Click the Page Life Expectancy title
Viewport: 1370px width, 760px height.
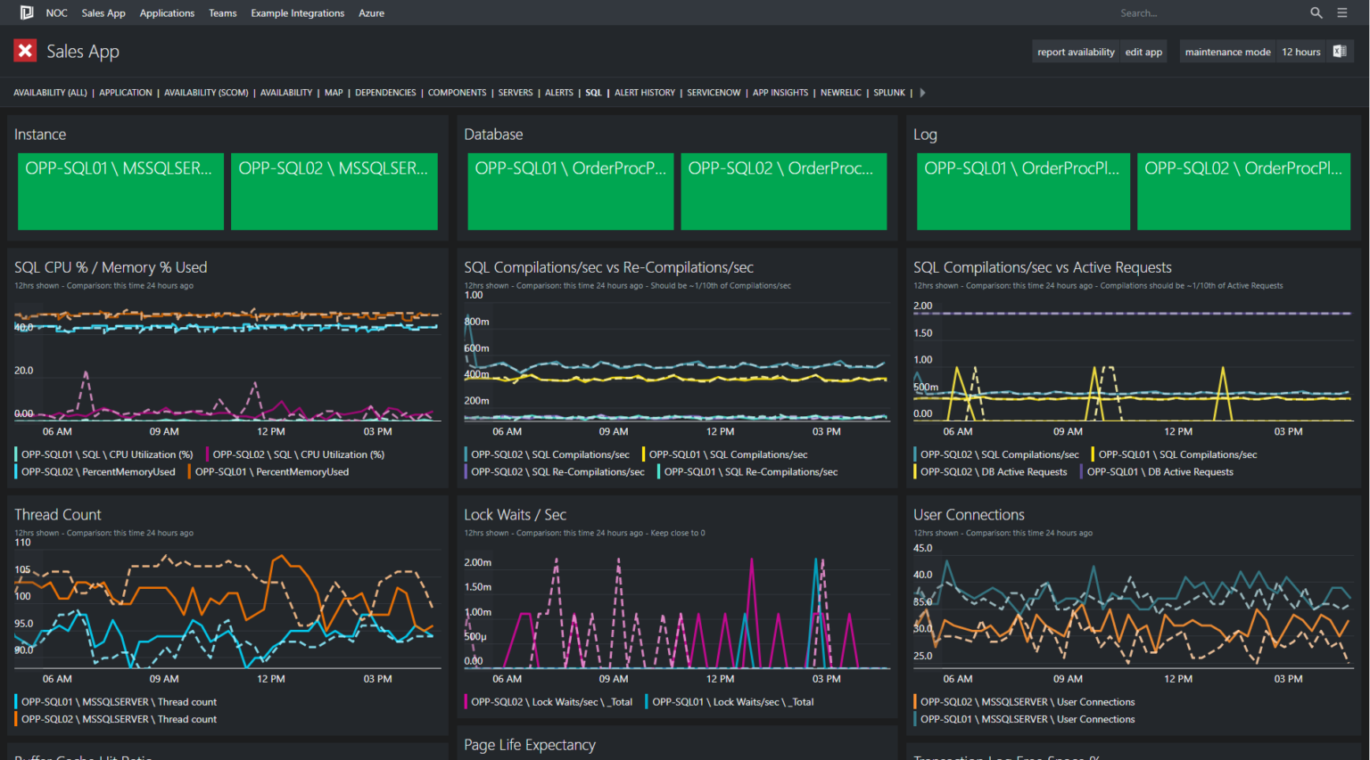tap(530, 745)
